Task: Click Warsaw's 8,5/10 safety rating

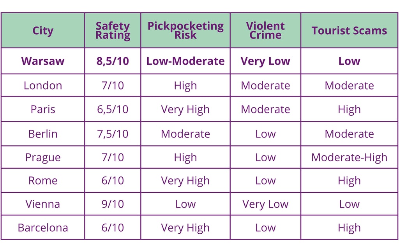Action: tap(113, 61)
